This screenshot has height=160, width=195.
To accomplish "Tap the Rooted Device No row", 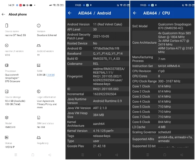I will click(97, 43).
